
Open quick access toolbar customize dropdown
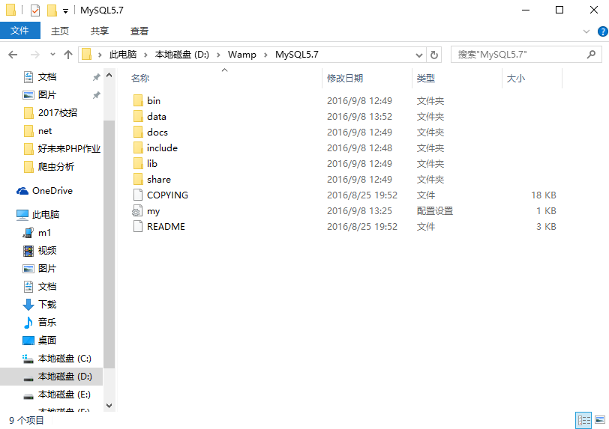[66, 11]
